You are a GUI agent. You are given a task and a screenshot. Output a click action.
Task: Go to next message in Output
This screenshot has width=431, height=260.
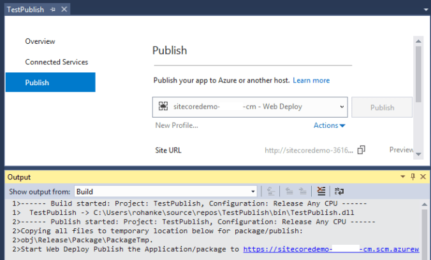302,191
